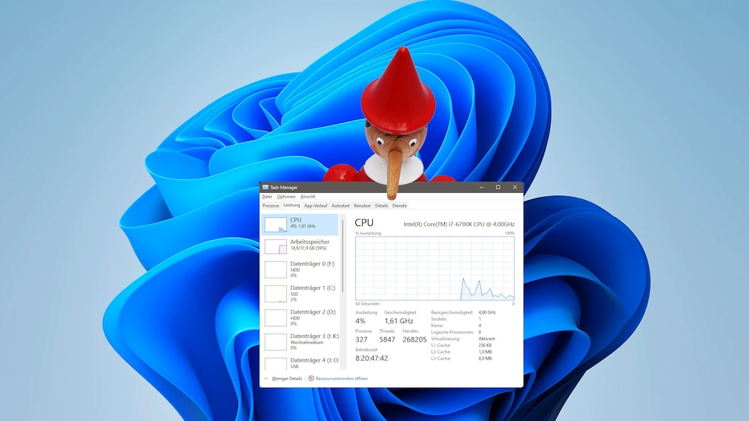Click the Ressourcenmonitor gauge icon
The image size is (749, 421).
coord(311,379)
